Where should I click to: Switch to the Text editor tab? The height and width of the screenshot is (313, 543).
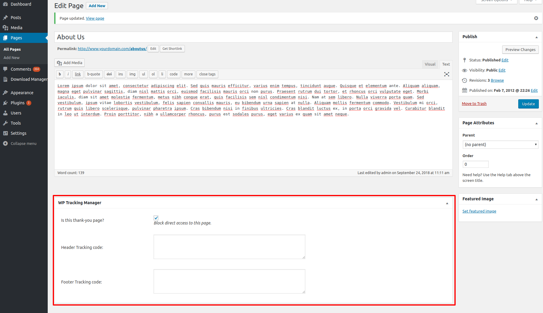coord(446,64)
